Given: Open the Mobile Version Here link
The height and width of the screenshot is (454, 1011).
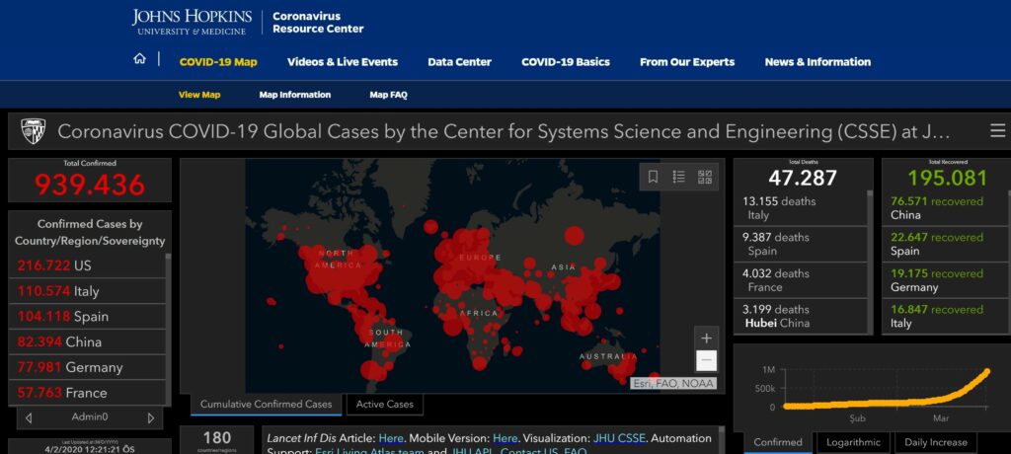Looking at the screenshot, I should pyautogui.click(x=505, y=438).
